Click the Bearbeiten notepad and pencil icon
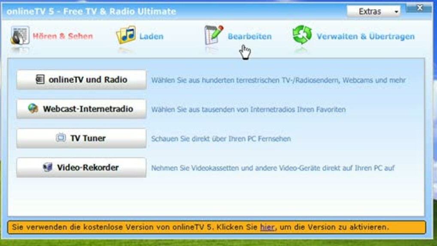 click(x=214, y=35)
